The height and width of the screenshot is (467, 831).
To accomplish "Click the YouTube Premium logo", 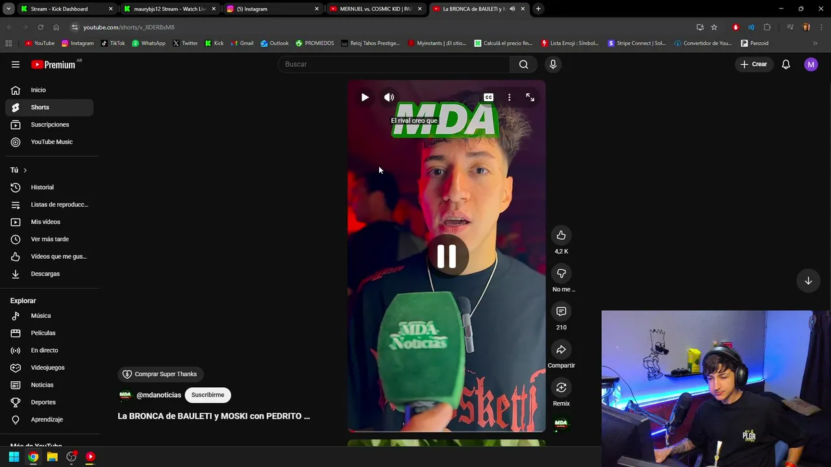I will pos(55,64).
